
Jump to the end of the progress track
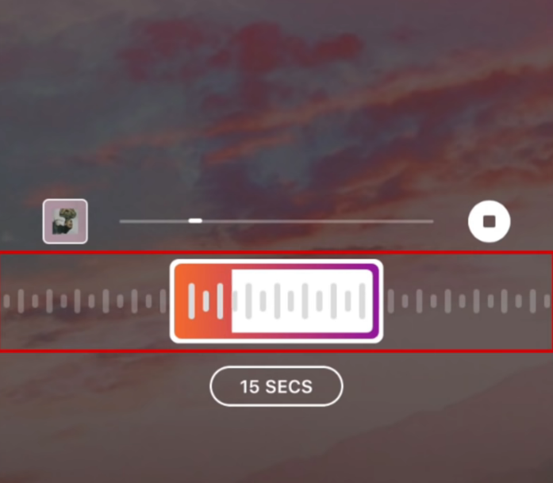[431, 221]
